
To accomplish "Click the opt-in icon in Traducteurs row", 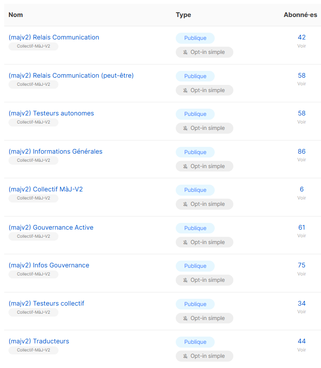I will click(185, 356).
